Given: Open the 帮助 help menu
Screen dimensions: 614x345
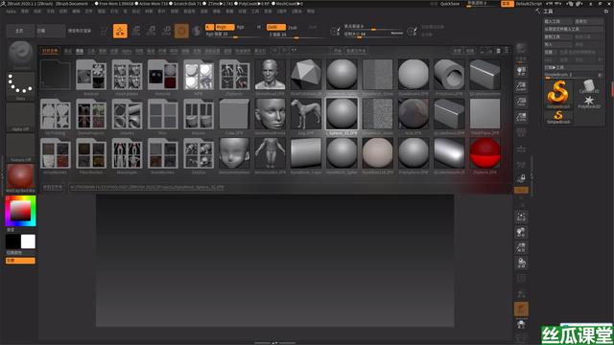Looking at the screenshot, I should (x=311, y=11).
